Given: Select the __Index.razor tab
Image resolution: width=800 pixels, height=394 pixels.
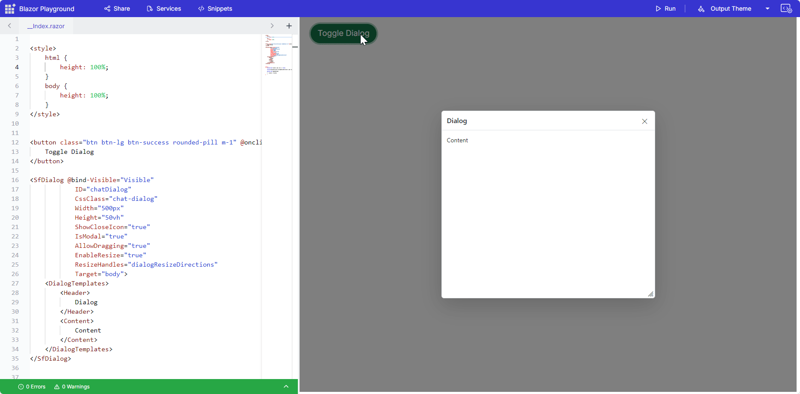Looking at the screenshot, I should [x=46, y=26].
